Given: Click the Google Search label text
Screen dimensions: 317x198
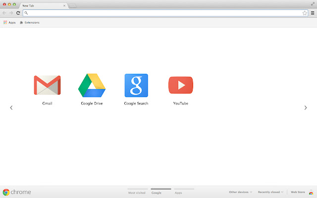Looking at the screenshot, I should point(136,103).
